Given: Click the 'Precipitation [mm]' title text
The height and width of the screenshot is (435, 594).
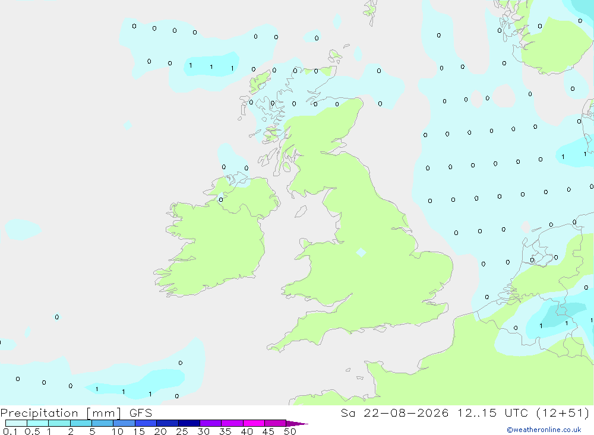Looking at the screenshot, I should coord(61,413).
